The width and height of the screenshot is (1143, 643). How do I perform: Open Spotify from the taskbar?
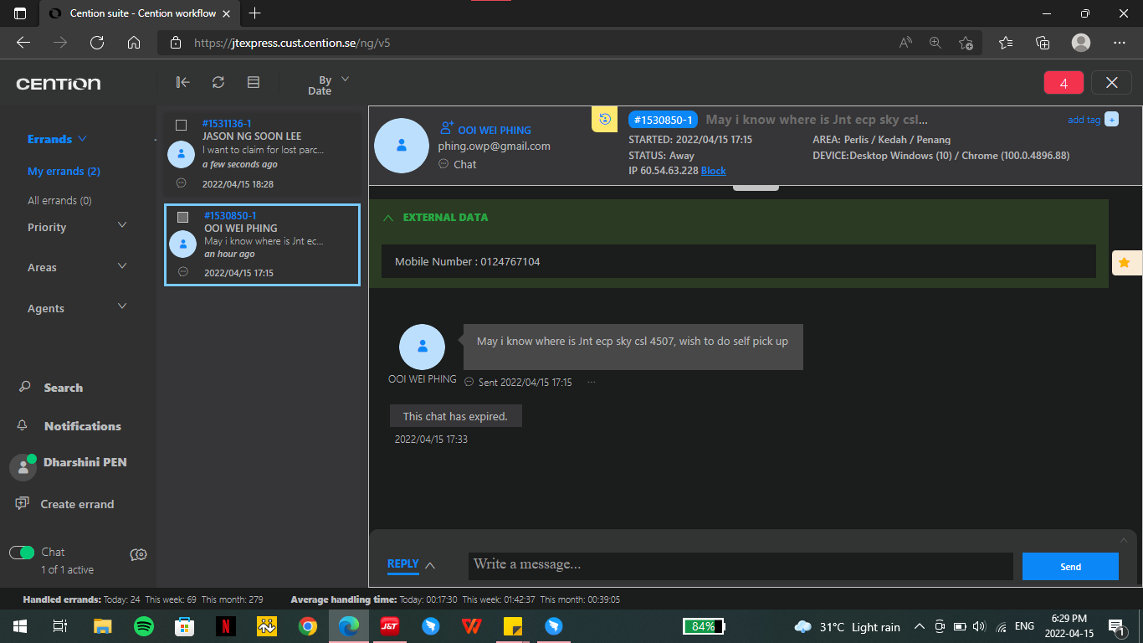point(143,626)
